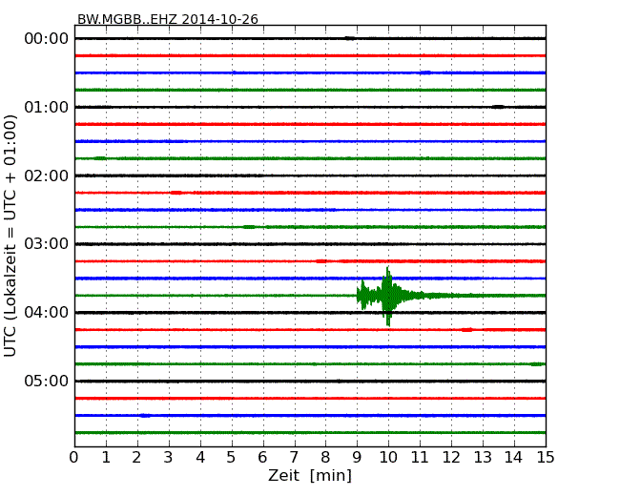Viewport: 620px width, 496px height.
Task: Click the 00:00 time label
Action: pos(47,39)
